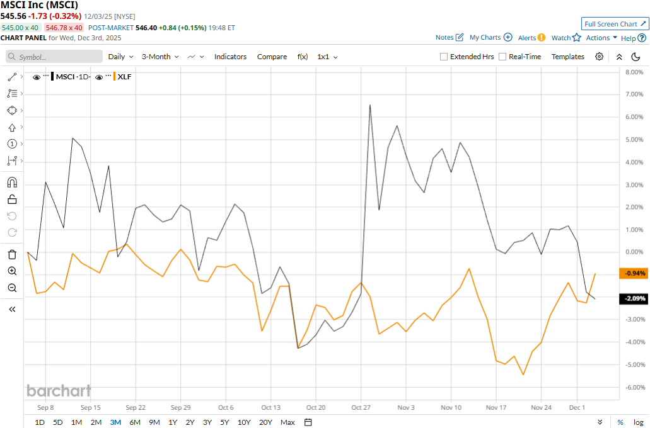Viewport: 650px width, 428px height.
Task: Click the black -2.09% price label
Action: click(634, 298)
